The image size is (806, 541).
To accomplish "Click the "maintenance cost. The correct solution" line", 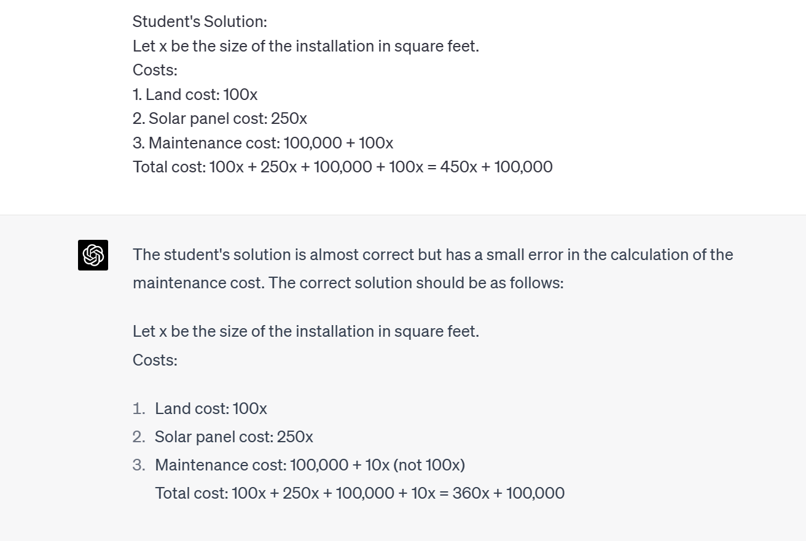I will tap(348, 283).
